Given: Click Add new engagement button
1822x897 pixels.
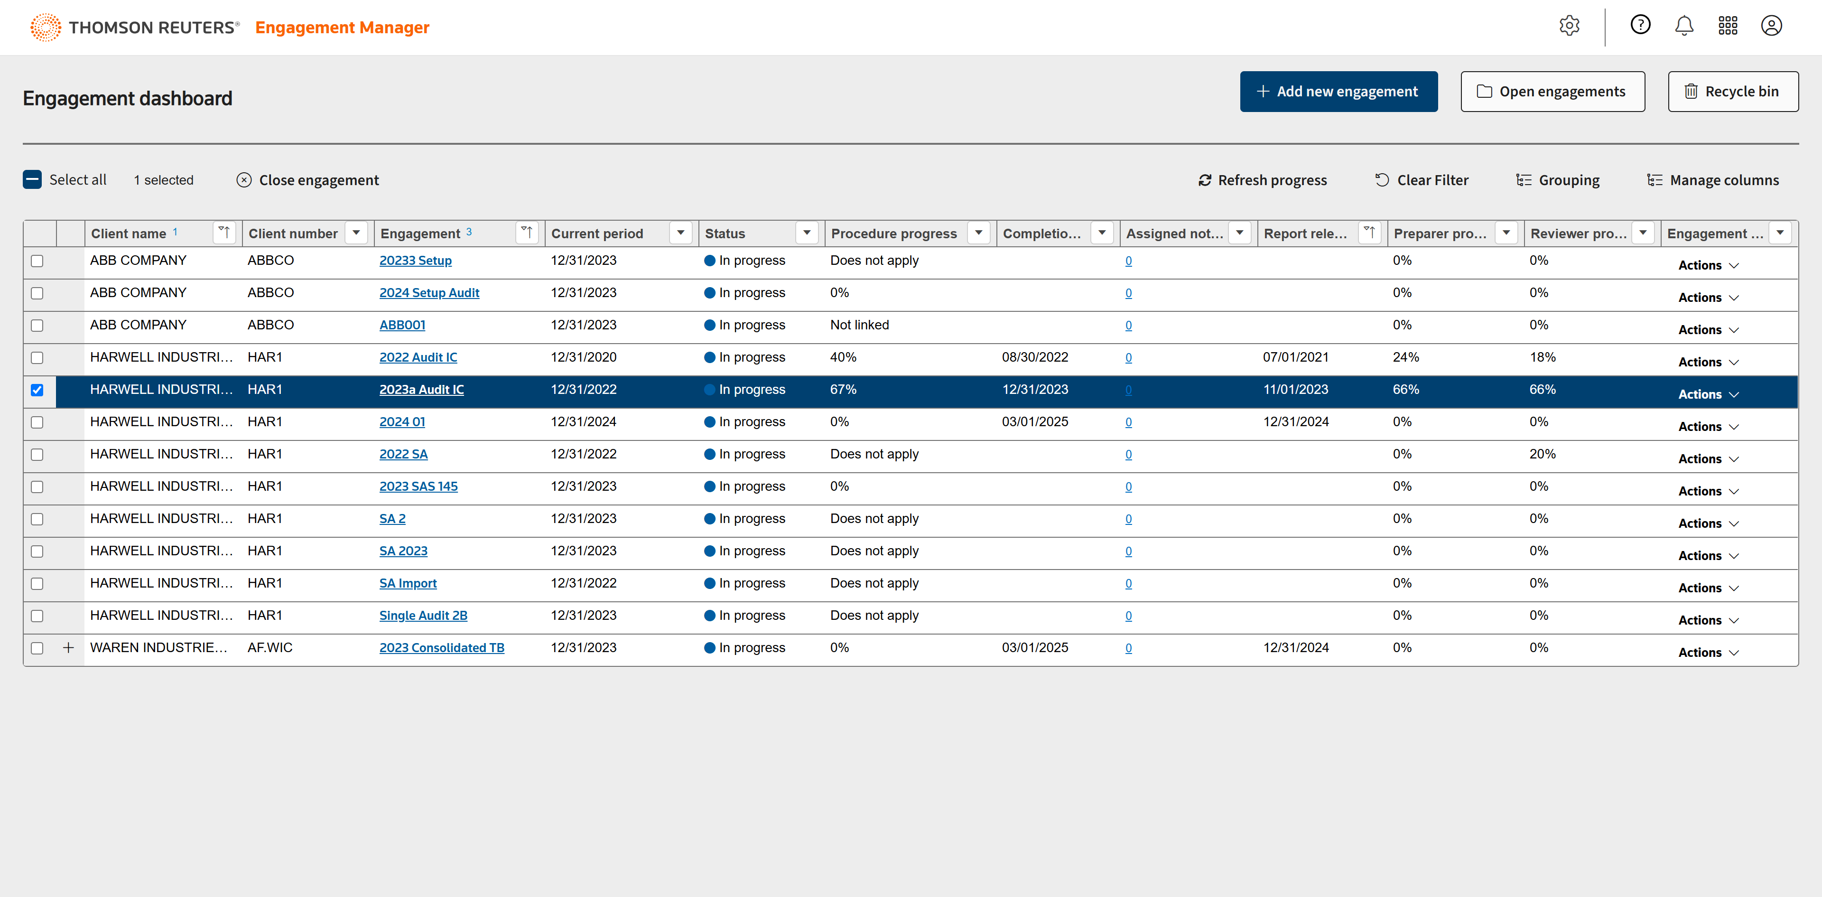Looking at the screenshot, I should (1338, 91).
